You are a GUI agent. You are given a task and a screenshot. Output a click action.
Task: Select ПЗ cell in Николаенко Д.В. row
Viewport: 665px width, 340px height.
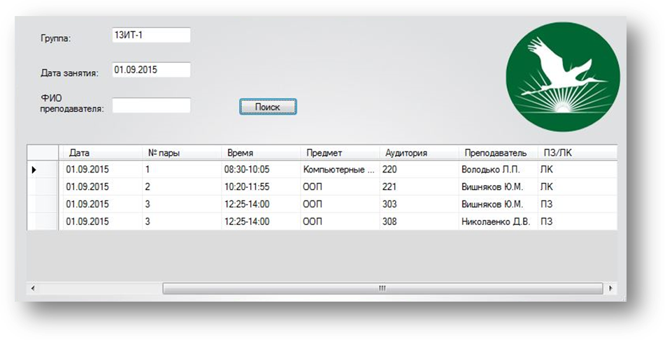[x=577, y=221]
